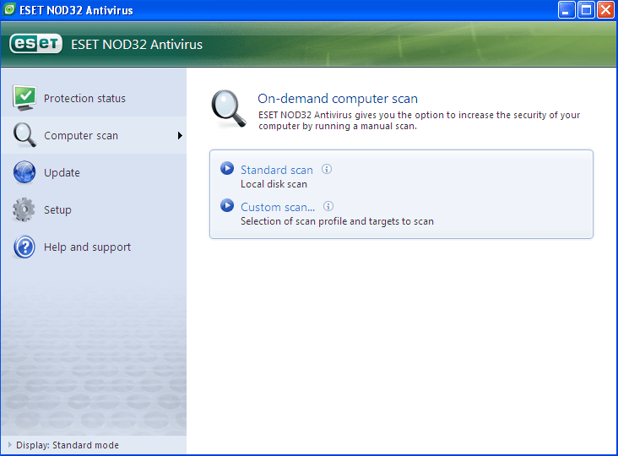
Task: Show info for Standard scan
Action: (x=327, y=169)
